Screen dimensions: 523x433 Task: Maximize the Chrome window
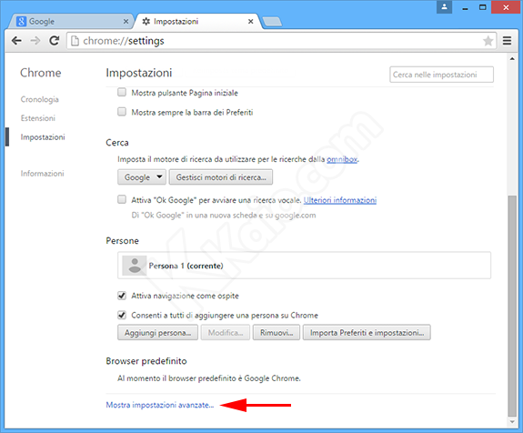(483, 7)
